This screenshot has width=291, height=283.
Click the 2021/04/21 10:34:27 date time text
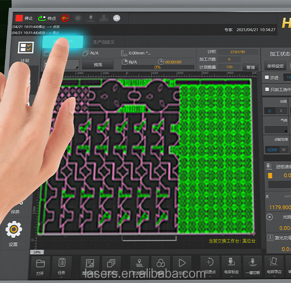coord(256,29)
